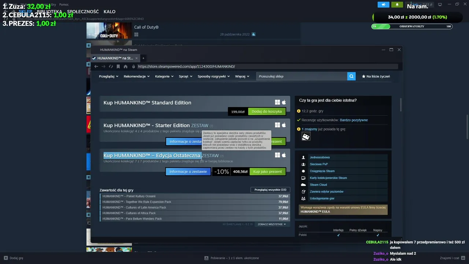The height and width of the screenshot is (264, 469).
Task: Open the SPOŁECZNOŚĆ tab
Action: (x=83, y=12)
